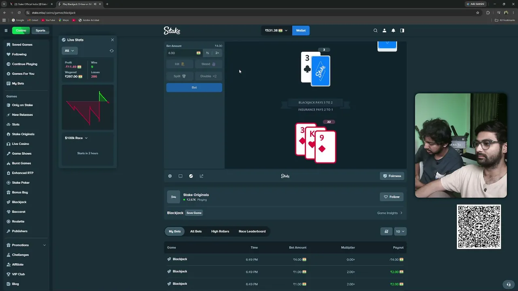Follow Stake Originals
Viewport: 518px width, 291px height.
click(x=392, y=197)
